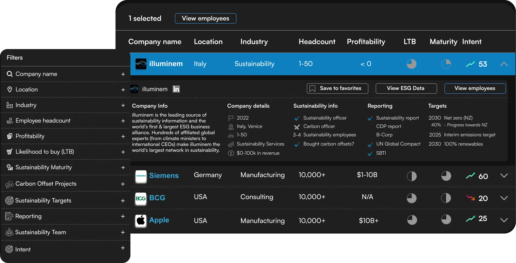Click '$0-100k in revenue' detail
Viewport: 516px width, 263px height.
coord(258,153)
